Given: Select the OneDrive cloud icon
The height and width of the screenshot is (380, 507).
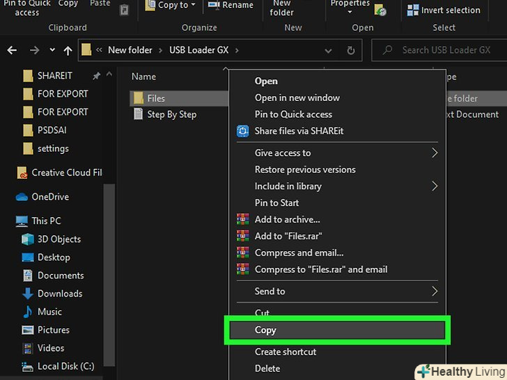Looking at the screenshot, I should pos(22,197).
